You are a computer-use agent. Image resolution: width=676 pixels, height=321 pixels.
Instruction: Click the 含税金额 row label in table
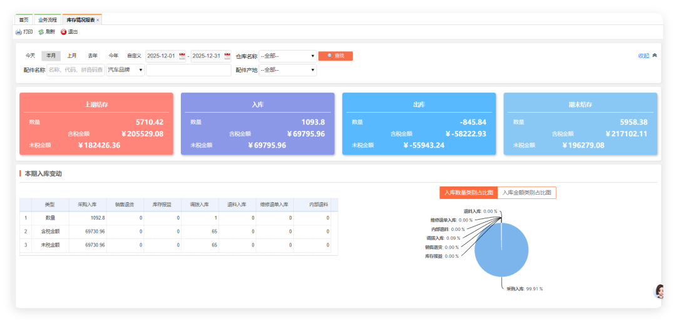(50, 232)
